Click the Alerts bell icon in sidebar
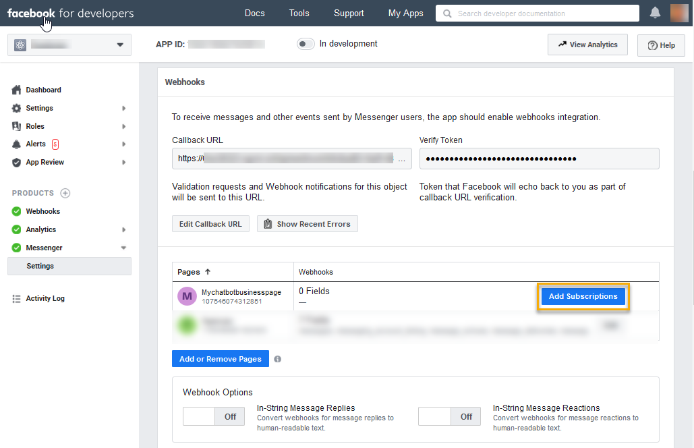Image resolution: width=694 pixels, height=448 pixels. (16, 144)
